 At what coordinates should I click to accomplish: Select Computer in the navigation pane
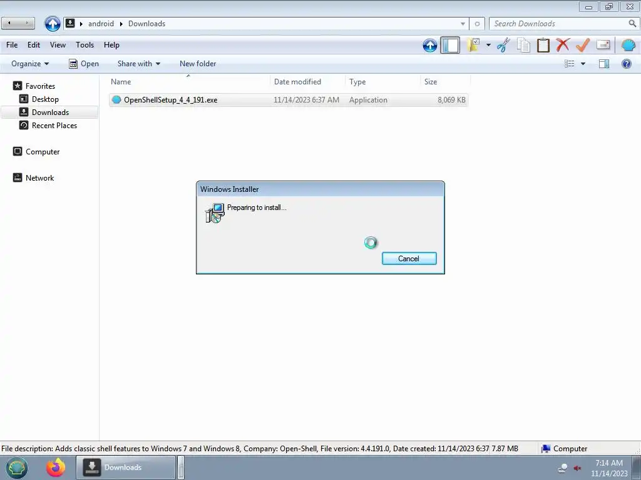click(x=36, y=151)
